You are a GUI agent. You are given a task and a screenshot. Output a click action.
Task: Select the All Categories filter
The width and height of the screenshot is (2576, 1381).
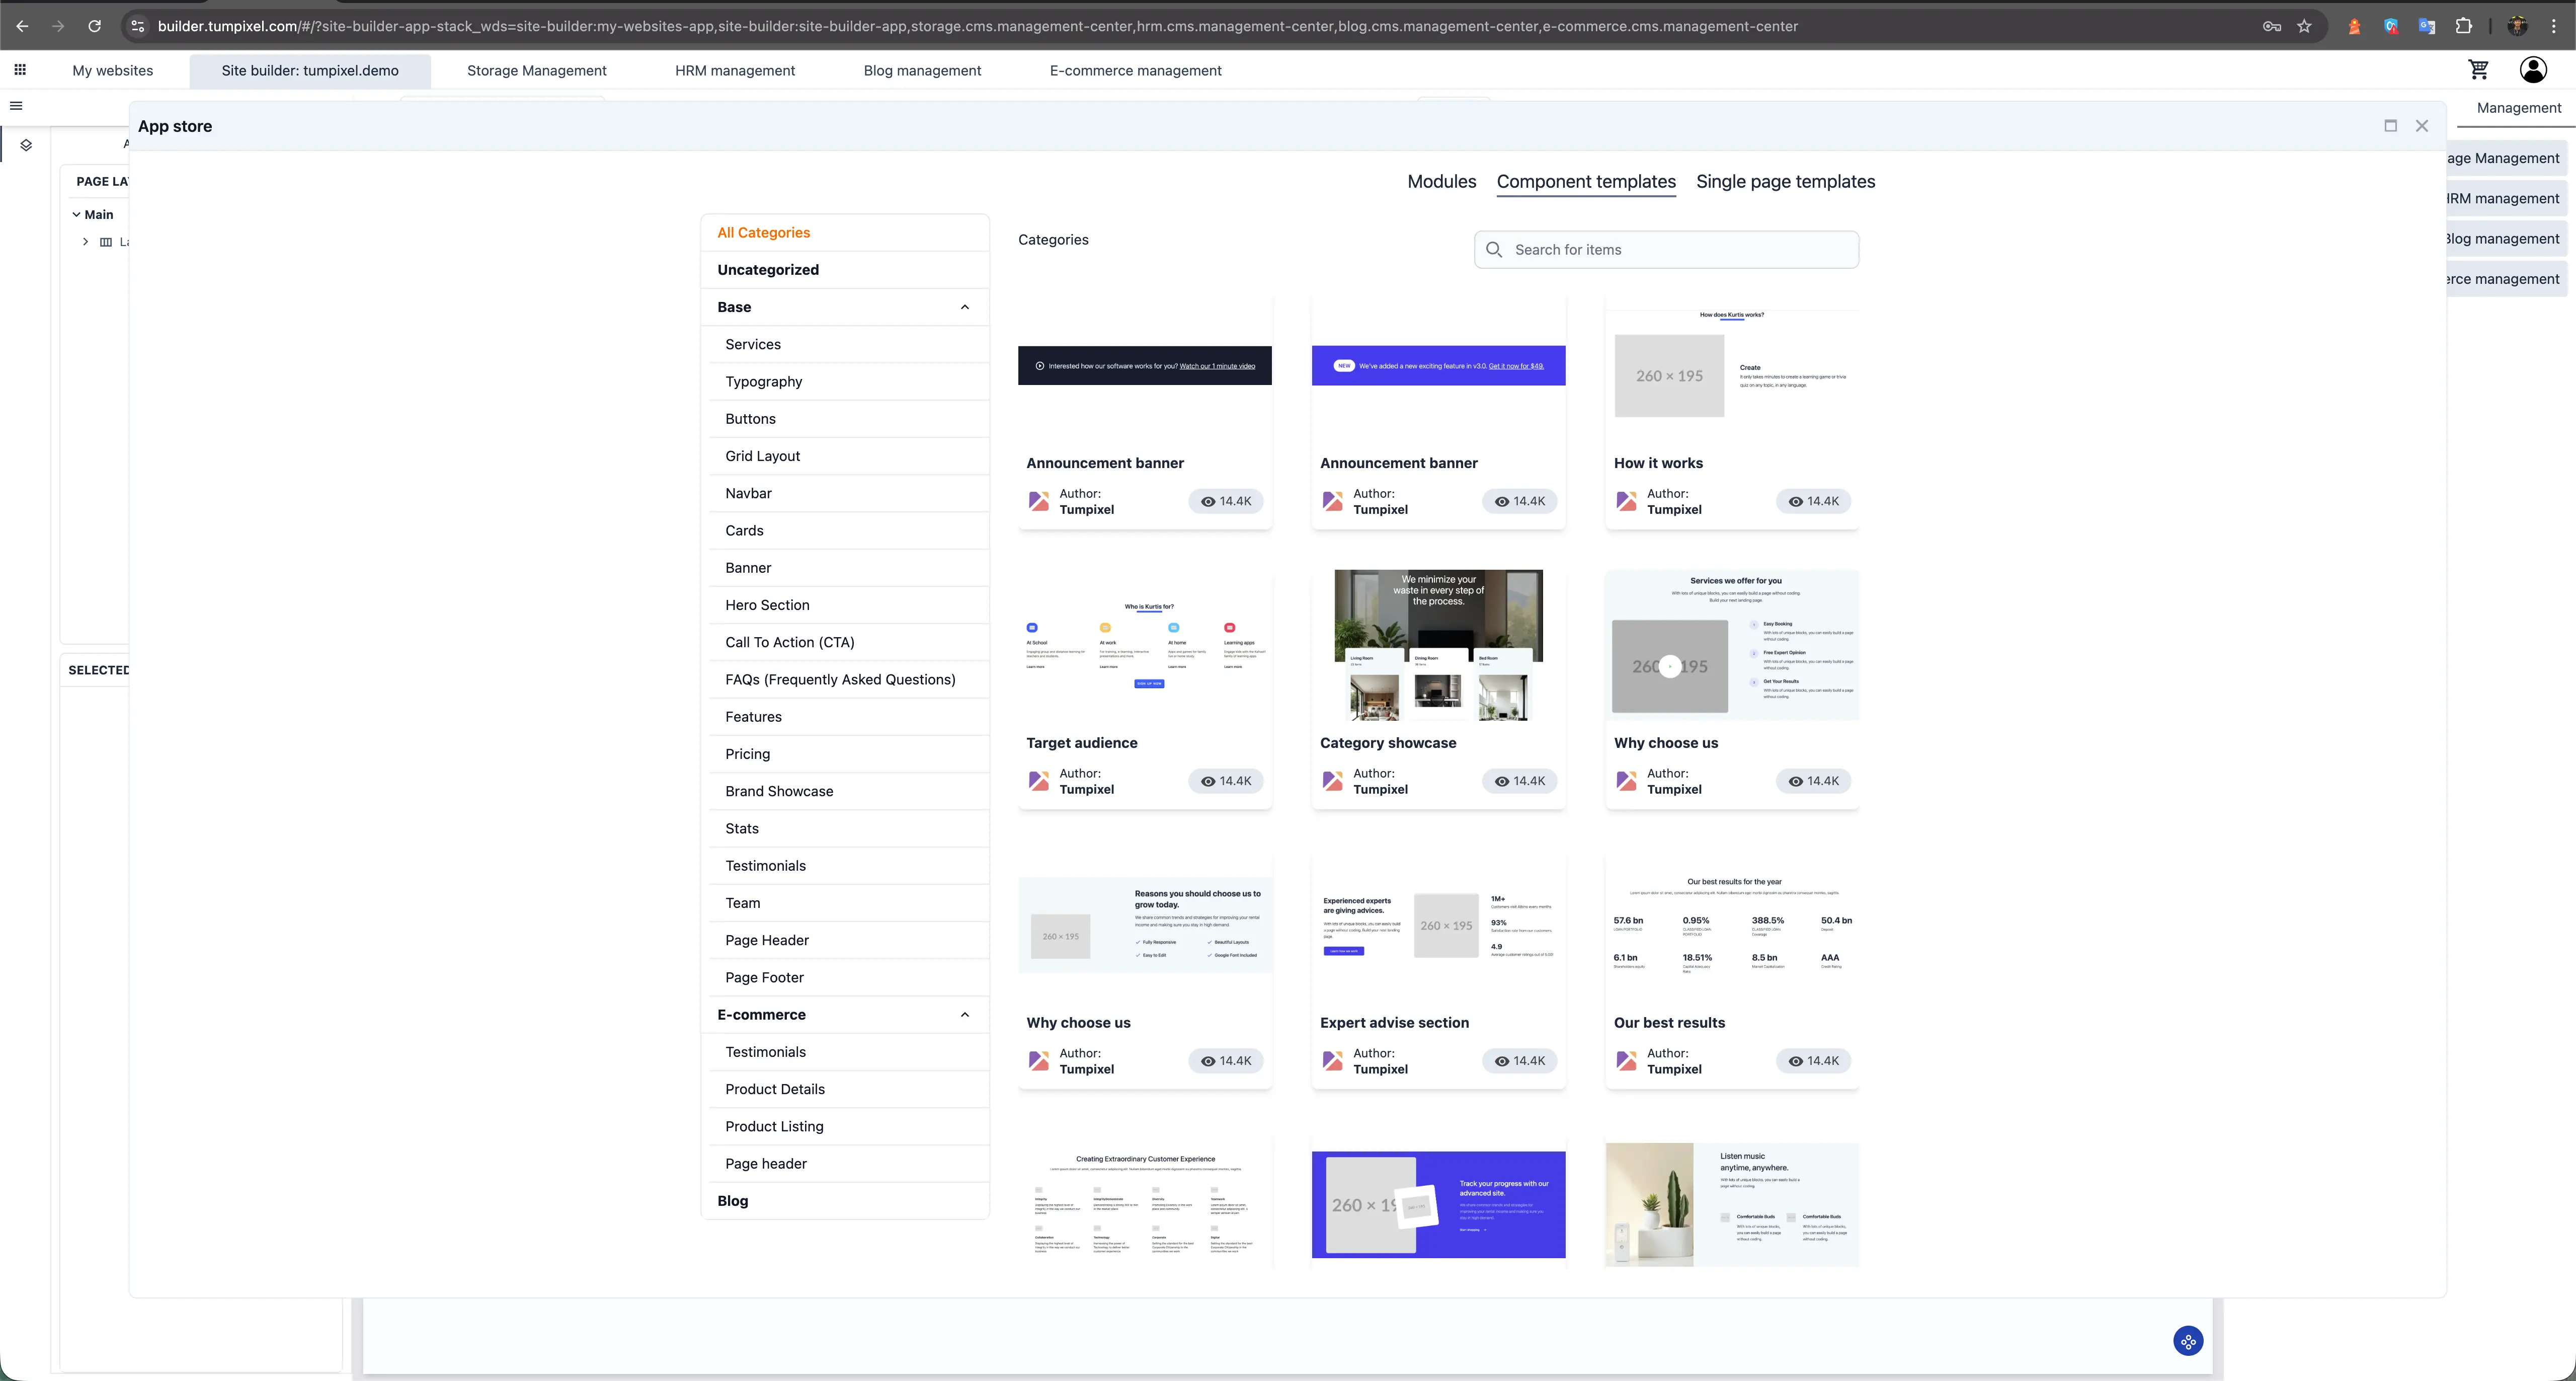763,232
